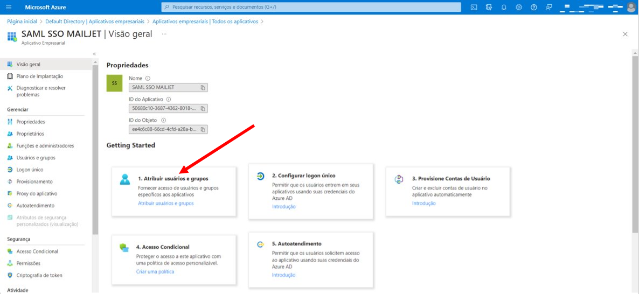639x294 pixels.
Task: Copy the ID do Objeto value
Action: [x=203, y=129]
